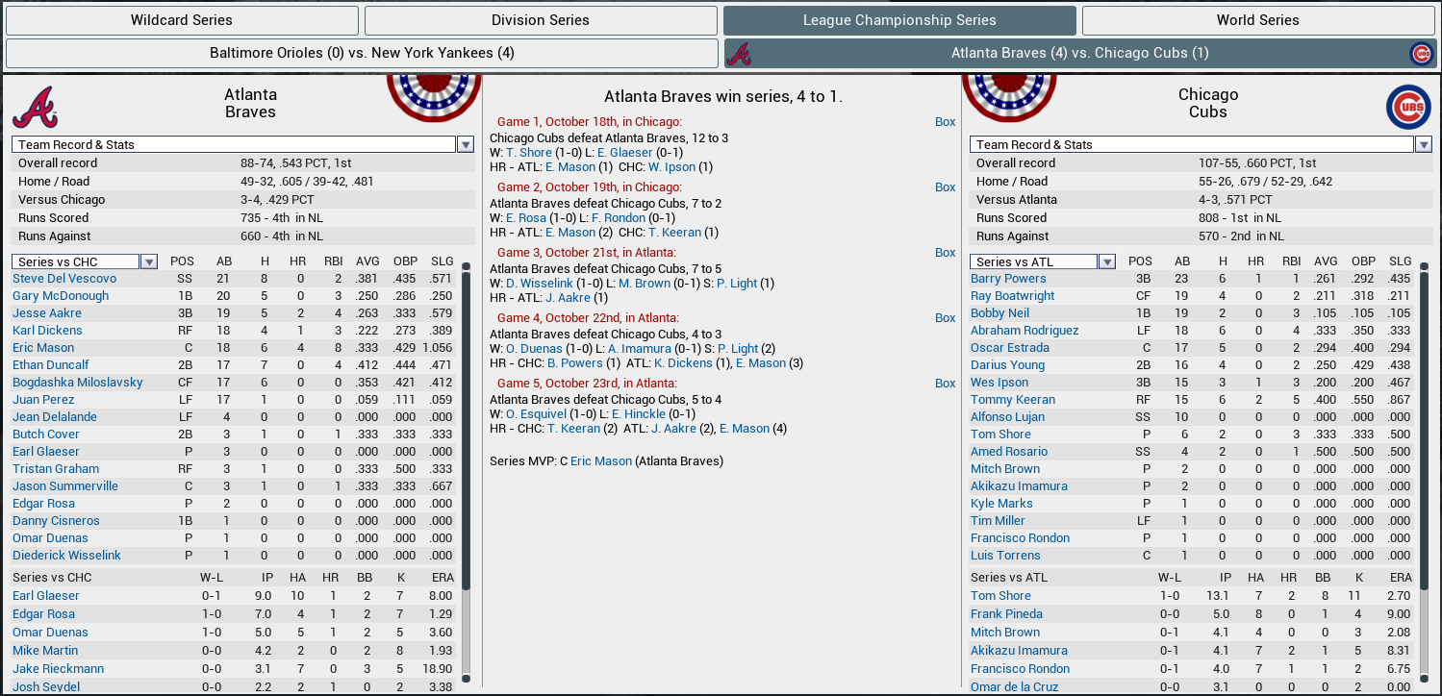Open the Box score for Game 3
Image resolution: width=1442 pixels, height=696 pixels.
coord(946,253)
